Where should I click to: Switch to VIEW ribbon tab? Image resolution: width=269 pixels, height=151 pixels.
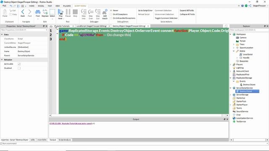[x=58, y=6]
